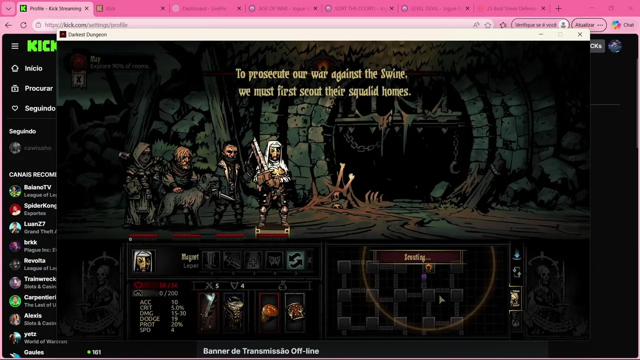Screen dimensions: 640x360
Task: Click the retreat flag X icon
Action: click(x=78, y=80)
